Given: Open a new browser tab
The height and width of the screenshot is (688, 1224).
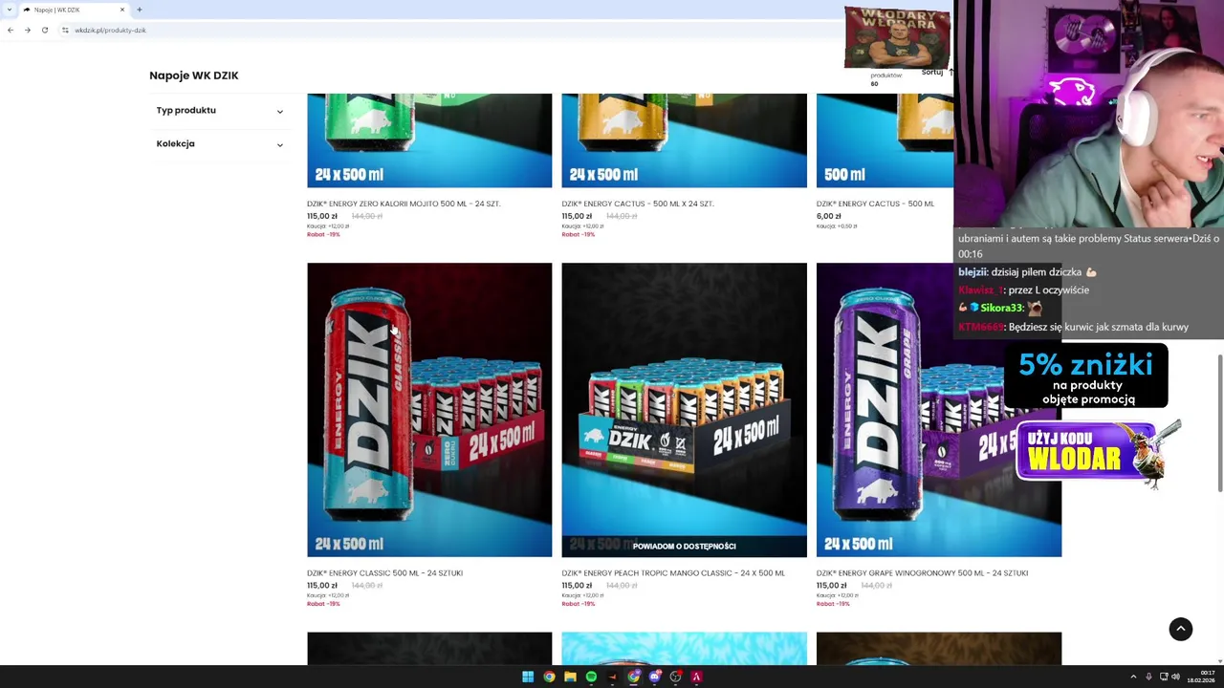Looking at the screenshot, I should point(140,10).
